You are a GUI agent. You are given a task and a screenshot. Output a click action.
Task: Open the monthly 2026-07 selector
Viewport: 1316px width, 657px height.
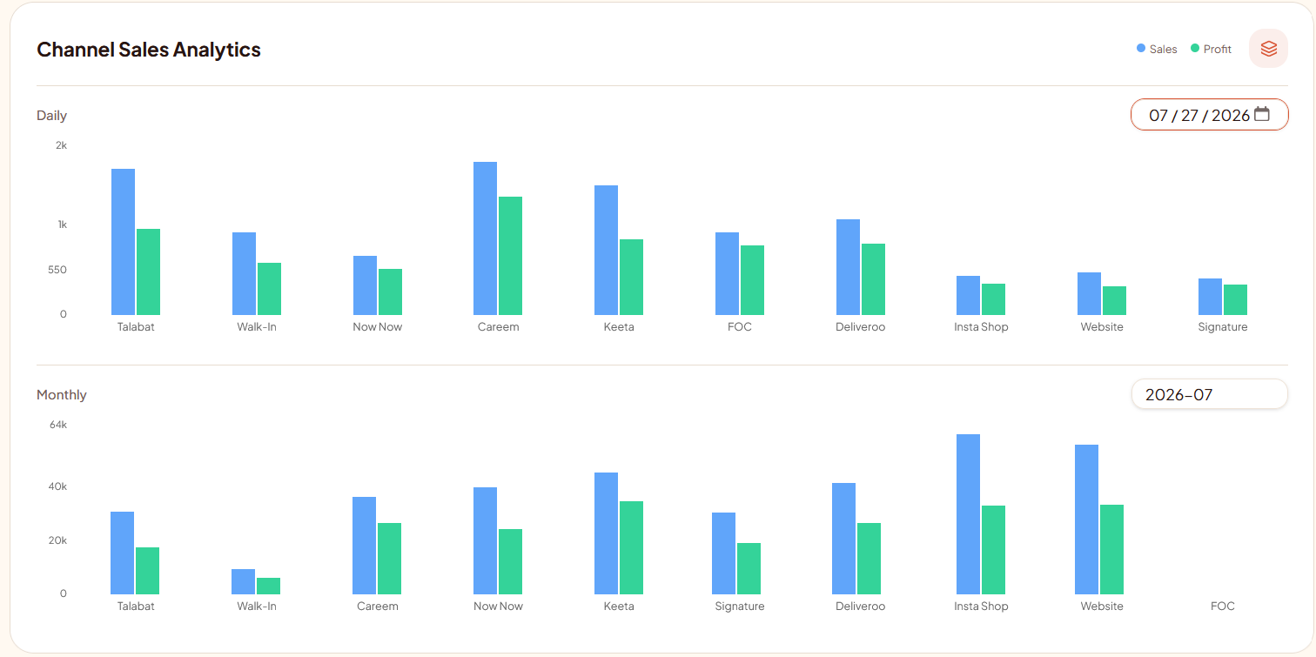click(1209, 394)
